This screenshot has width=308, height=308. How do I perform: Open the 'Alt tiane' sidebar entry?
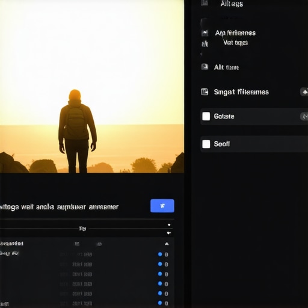[x=226, y=67]
